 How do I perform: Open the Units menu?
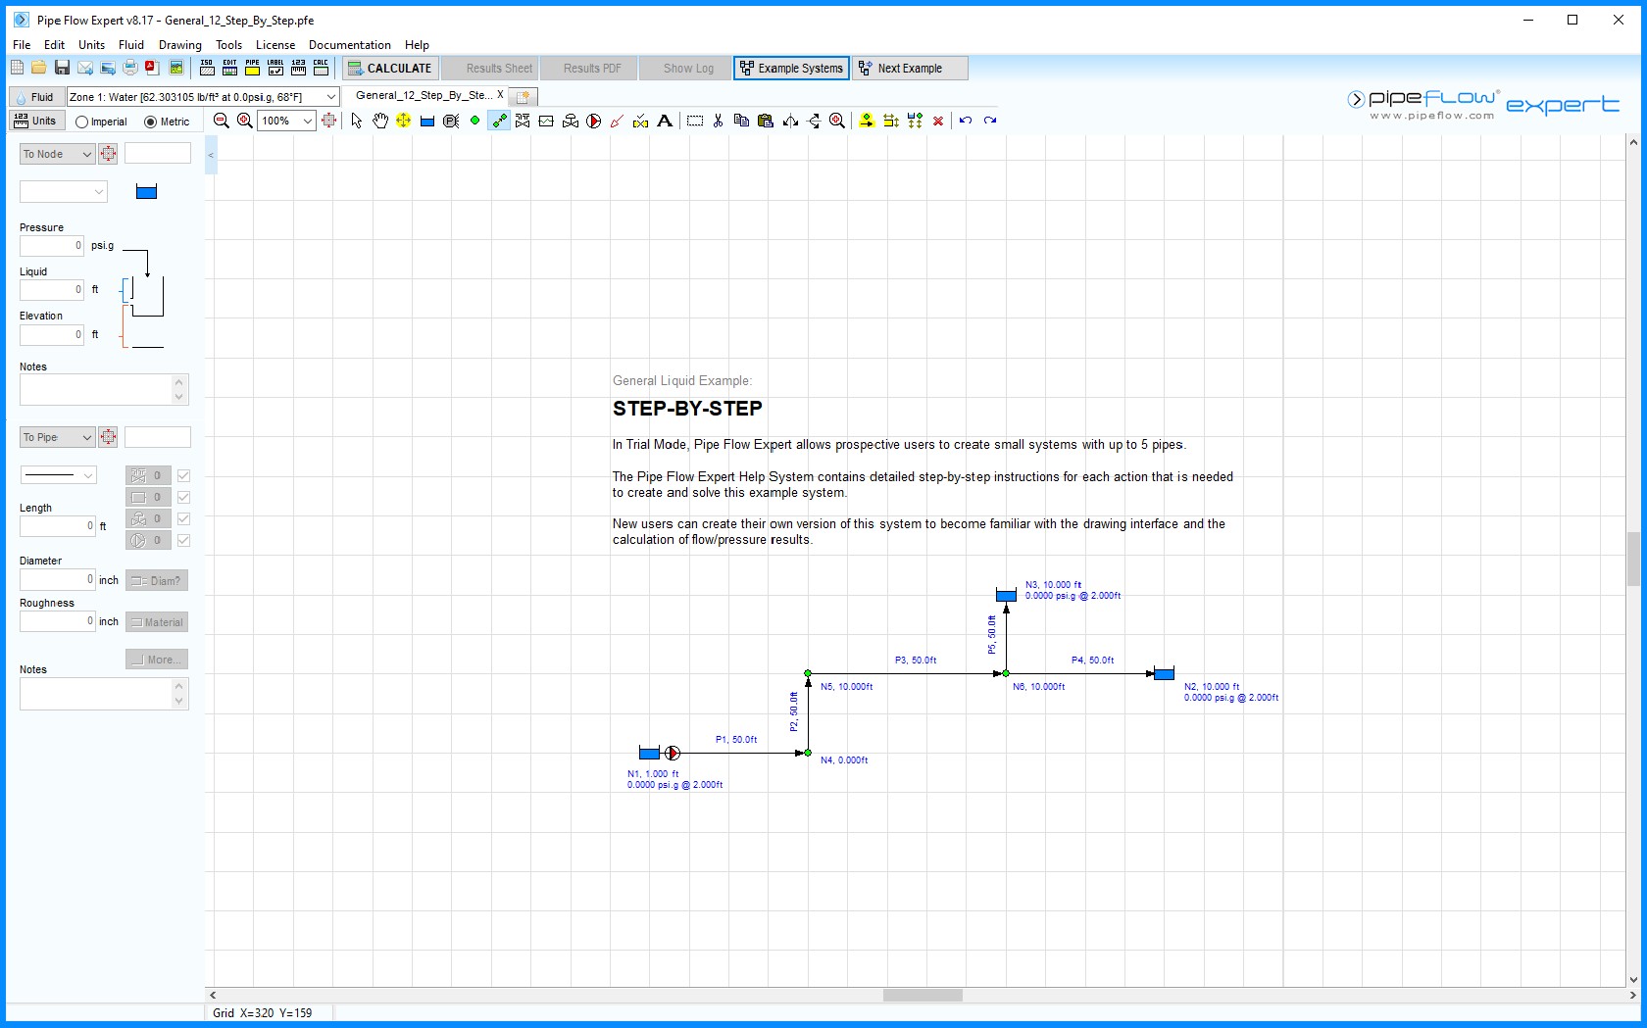[x=91, y=44]
